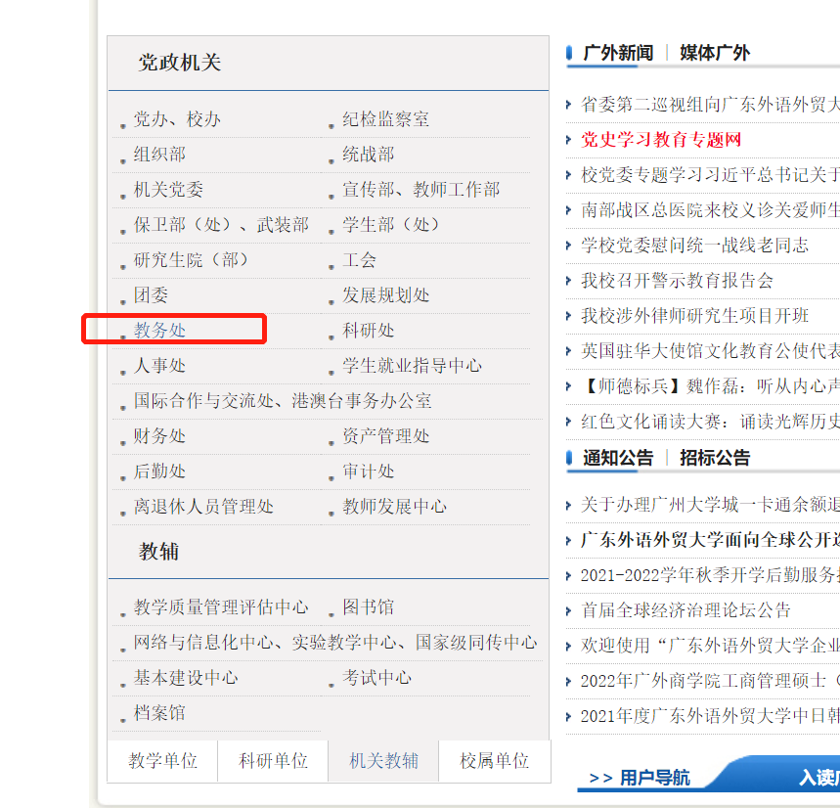Open 首届全球经济治理论坛公告 notice
The image size is (840, 808).
(x=685, y=610)
